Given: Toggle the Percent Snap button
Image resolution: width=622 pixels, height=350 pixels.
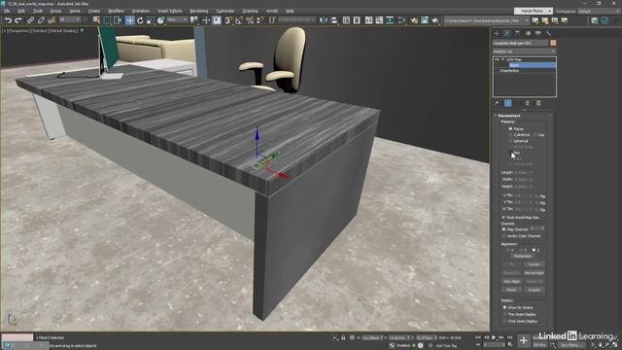Looking at the screenshot, I should [x=250, y=20].
